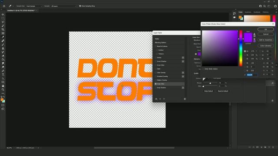This screenshot has width=278, height=156.
Task: Select the Hand tool
Action: coord(3,86)
